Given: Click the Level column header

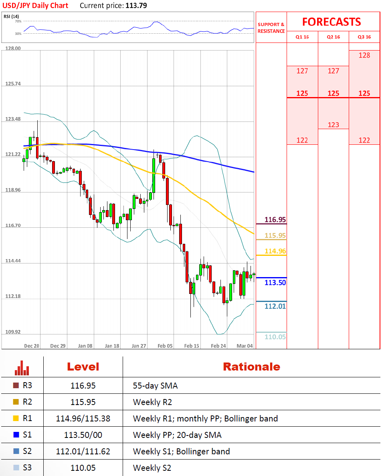Looking at the screenshot, I should (83, 367).
